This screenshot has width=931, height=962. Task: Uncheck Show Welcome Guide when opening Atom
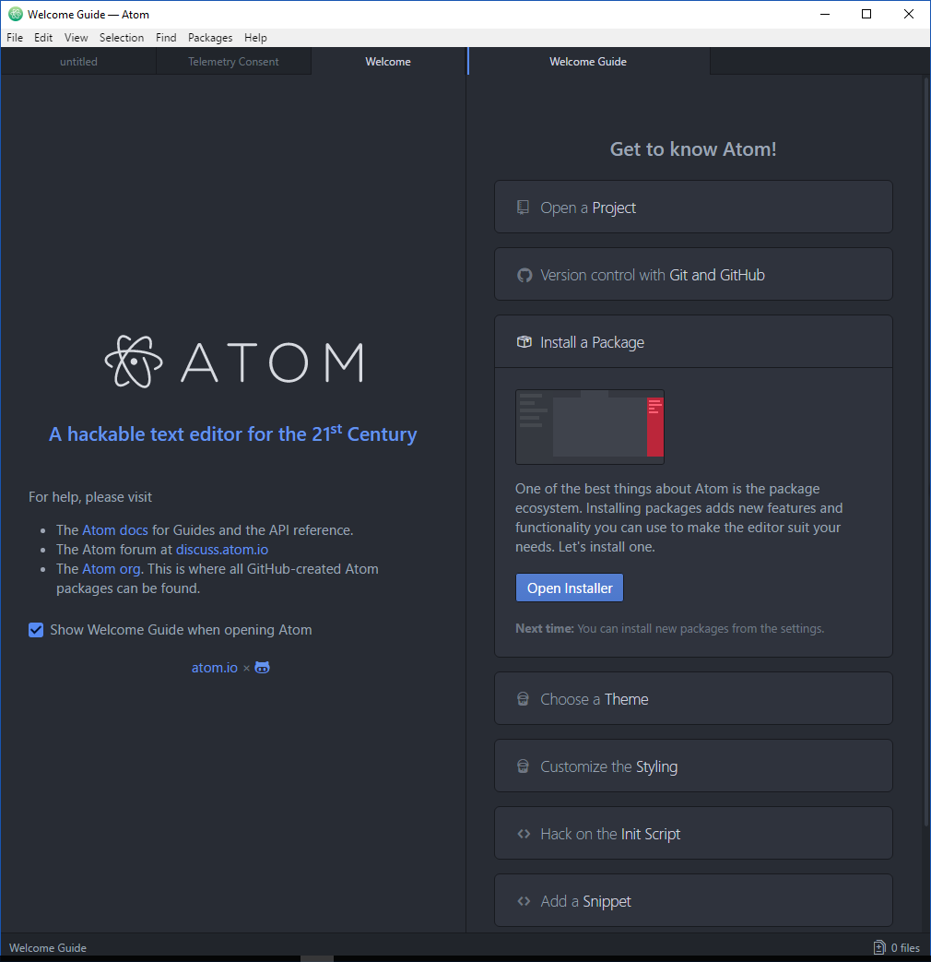(36, 630)
